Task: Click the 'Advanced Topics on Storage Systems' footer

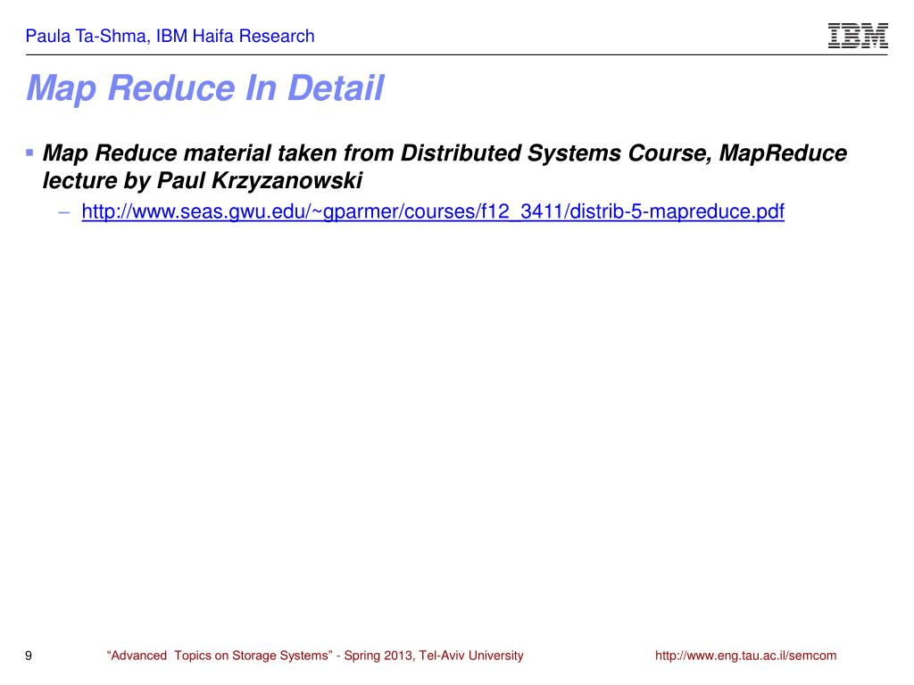Action: click(315, 656)
